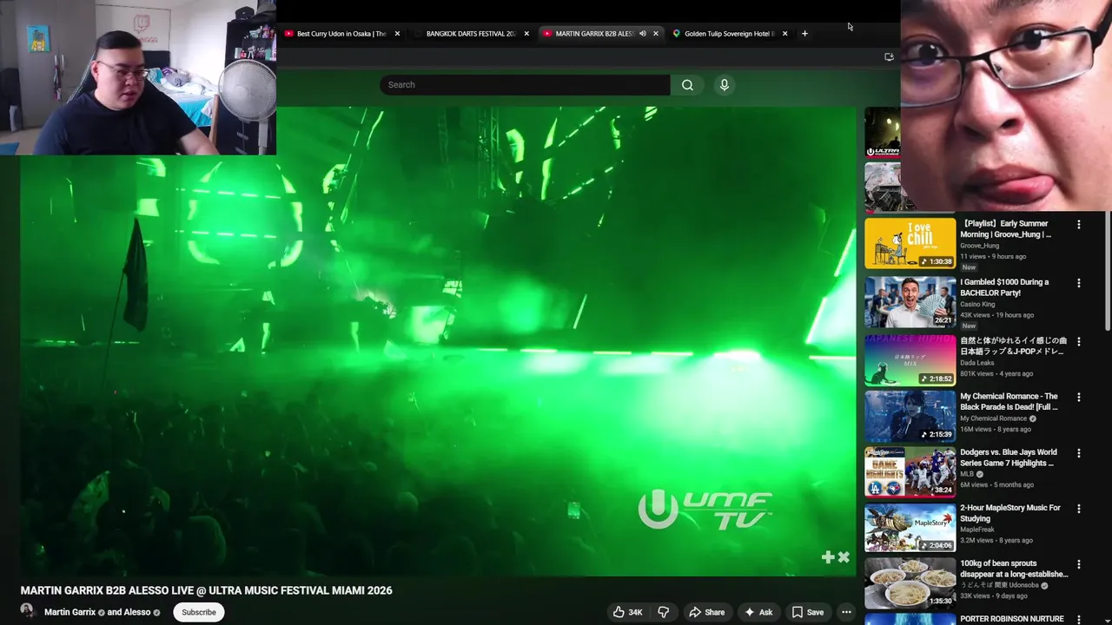This screenshot has width=1112, height=625.
Task: Click in the YouTube search field
Action: [525, 85]
